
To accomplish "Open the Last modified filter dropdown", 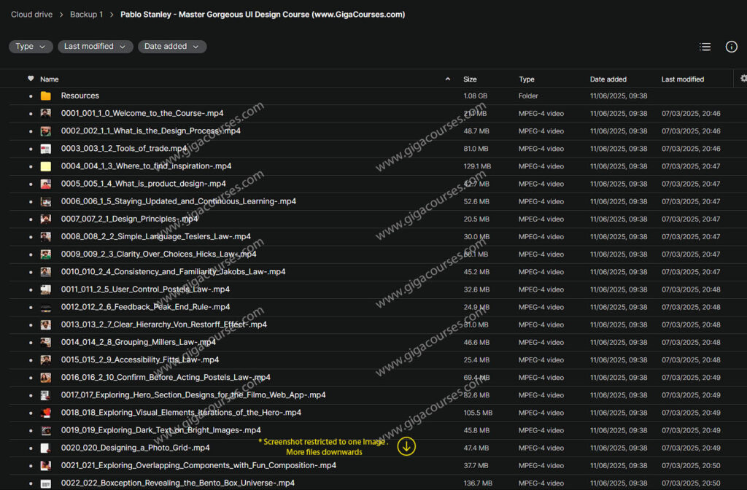I will coord(95,47).
